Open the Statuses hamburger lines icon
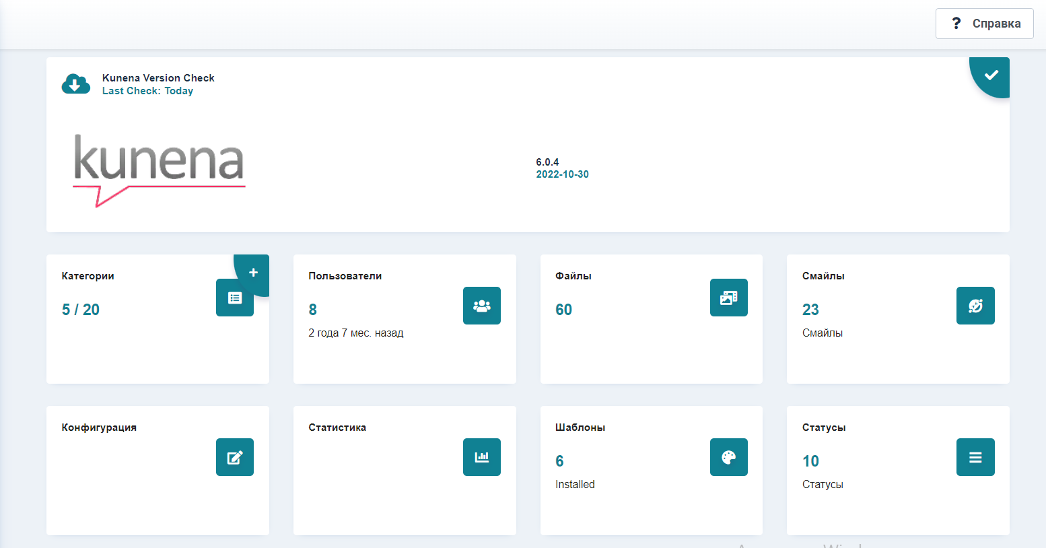Image resolution: width=1046 pixels, height=548 pixels. [x=975, y=457]
